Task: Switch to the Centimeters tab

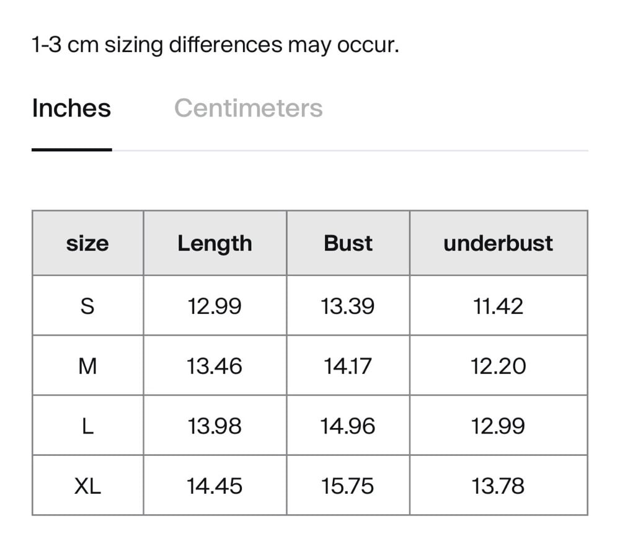Action: pyautogui.click(x=248, y=109)
